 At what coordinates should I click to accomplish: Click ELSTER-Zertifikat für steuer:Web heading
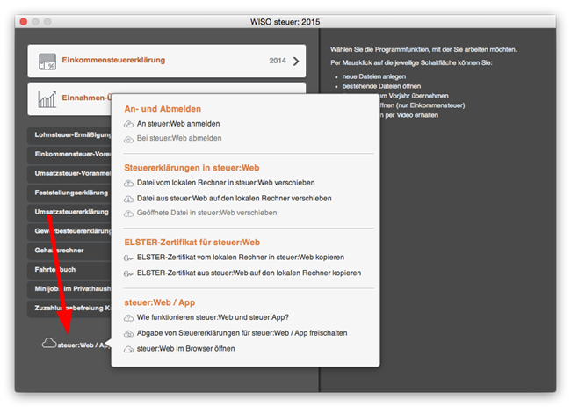pyautogui.click(x=192, y=243)
